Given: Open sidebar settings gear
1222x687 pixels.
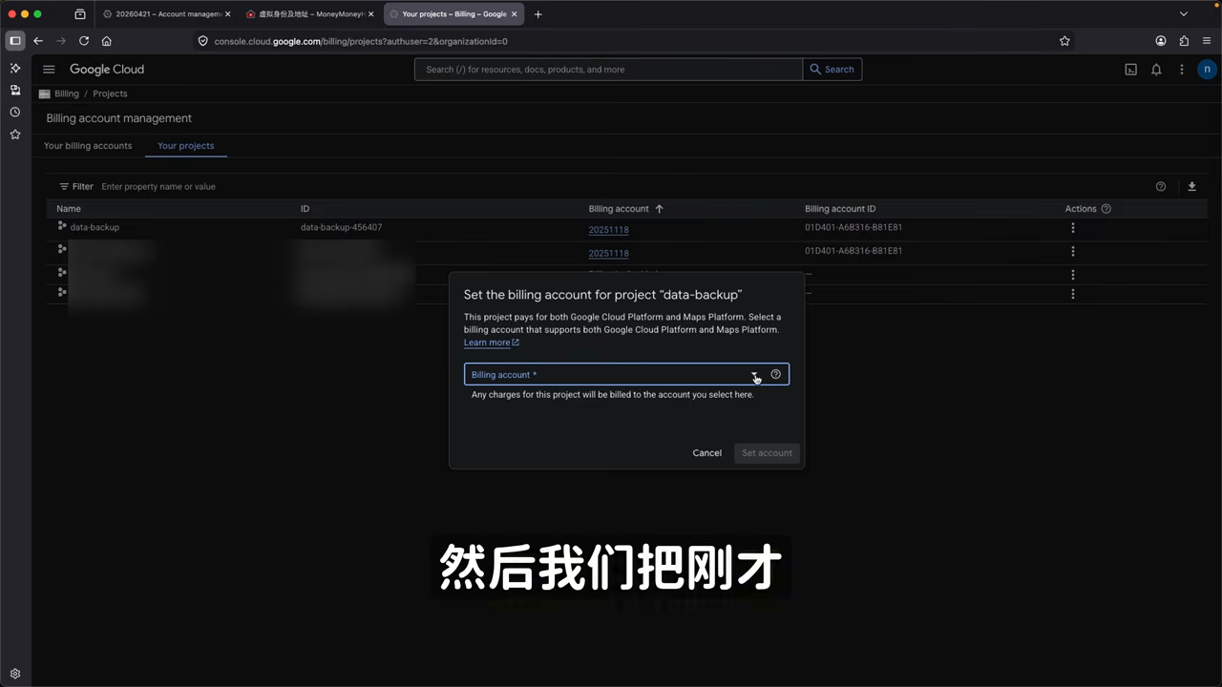Looking at the screenshot, I should (15, 674).
